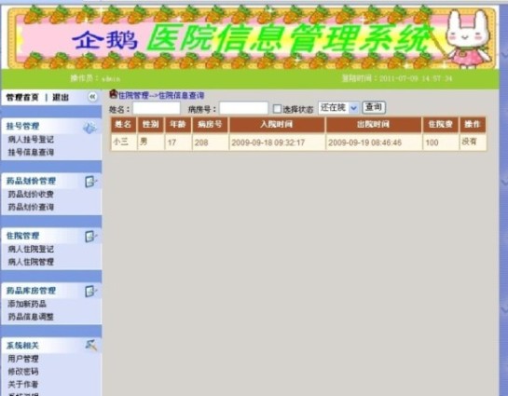
Task: Open 添加新药品 in the sidebar
Action: pos(27,304)
